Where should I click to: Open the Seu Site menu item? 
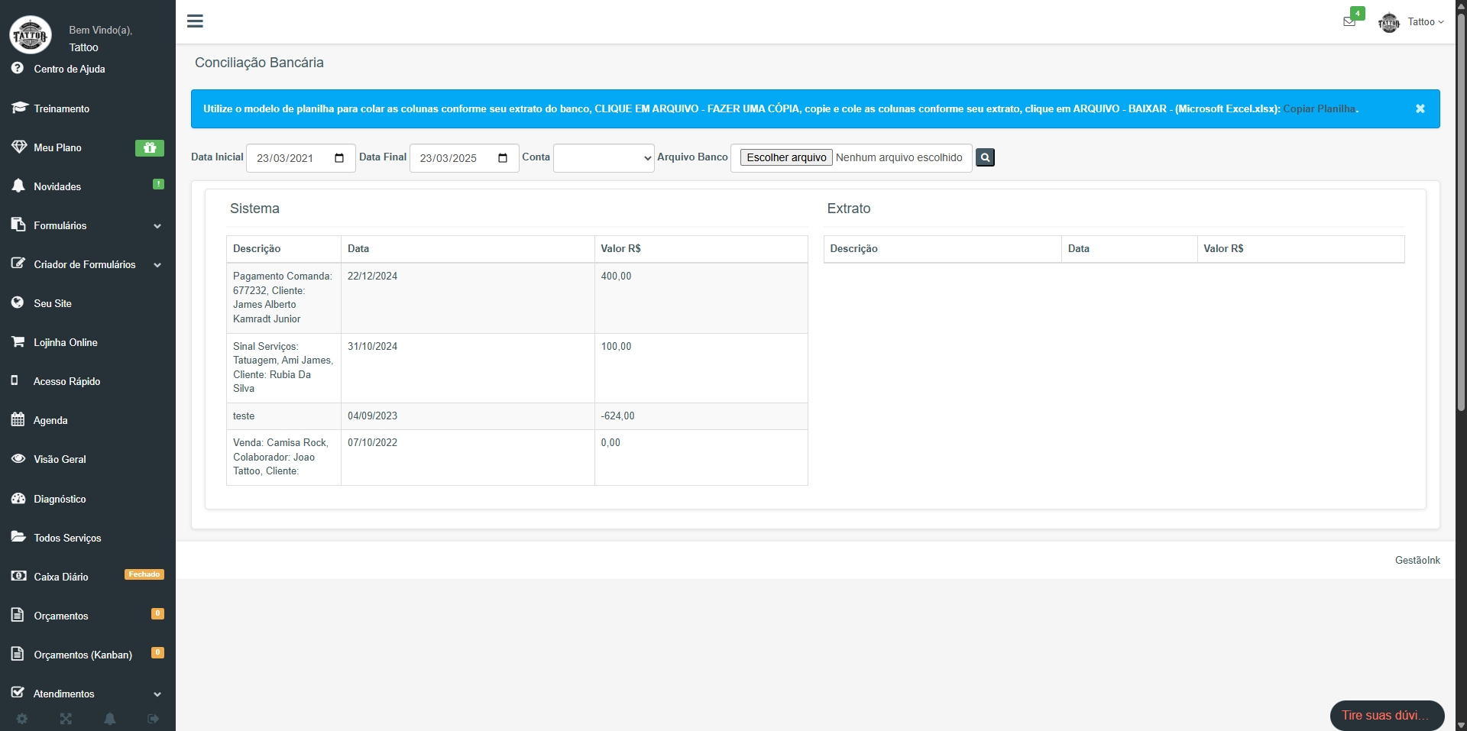[x=88, y=303]
